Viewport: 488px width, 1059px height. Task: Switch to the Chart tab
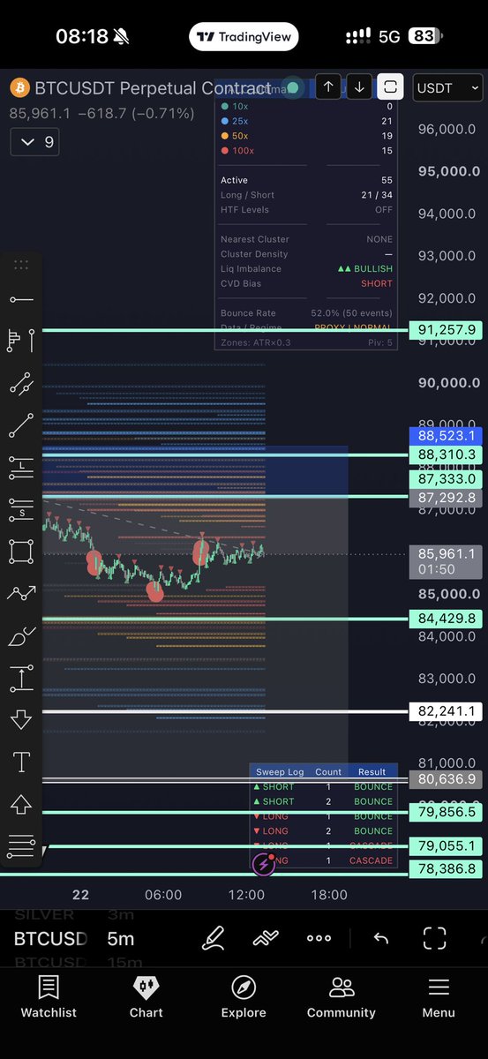point(146,997)
